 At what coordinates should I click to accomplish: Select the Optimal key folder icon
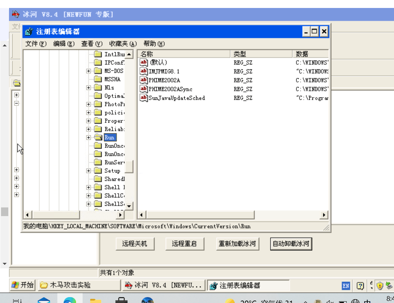(x=98, y=96)
